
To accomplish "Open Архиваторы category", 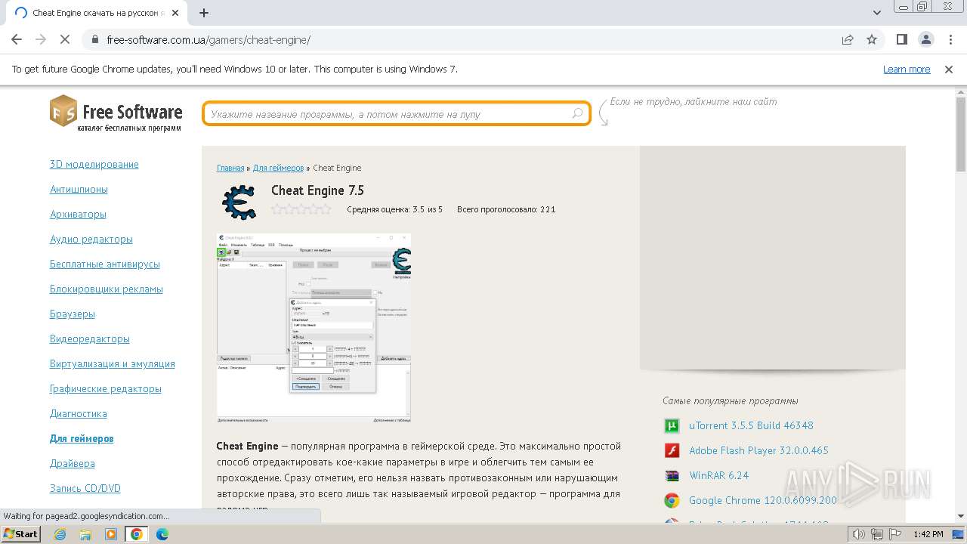I will [78, 214].
